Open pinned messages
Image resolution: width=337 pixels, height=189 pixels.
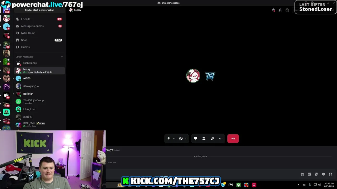[x=273, y=10]
